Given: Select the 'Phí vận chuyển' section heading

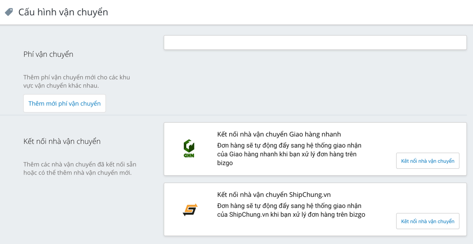Looking at the screenshot, I should [x=48, y=55].
